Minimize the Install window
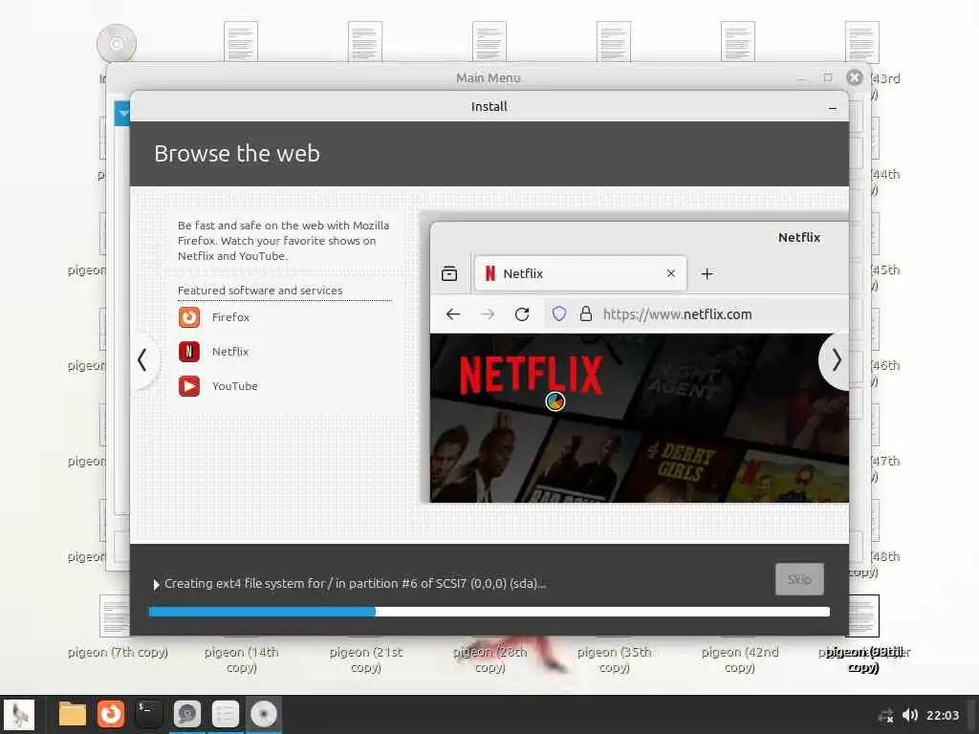 pos(833,108)
